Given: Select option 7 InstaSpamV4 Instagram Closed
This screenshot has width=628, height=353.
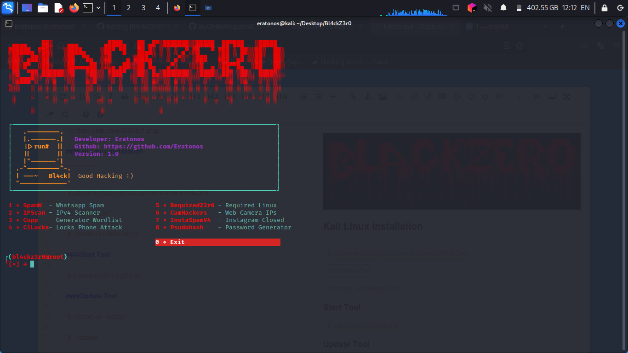Looking at the screenshot, I should tap(220, 220).
